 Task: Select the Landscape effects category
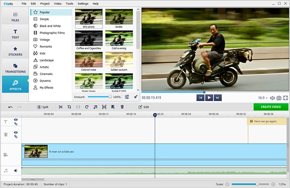click(51, 60)
